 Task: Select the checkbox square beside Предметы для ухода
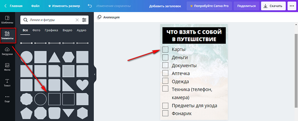point(165,106)
